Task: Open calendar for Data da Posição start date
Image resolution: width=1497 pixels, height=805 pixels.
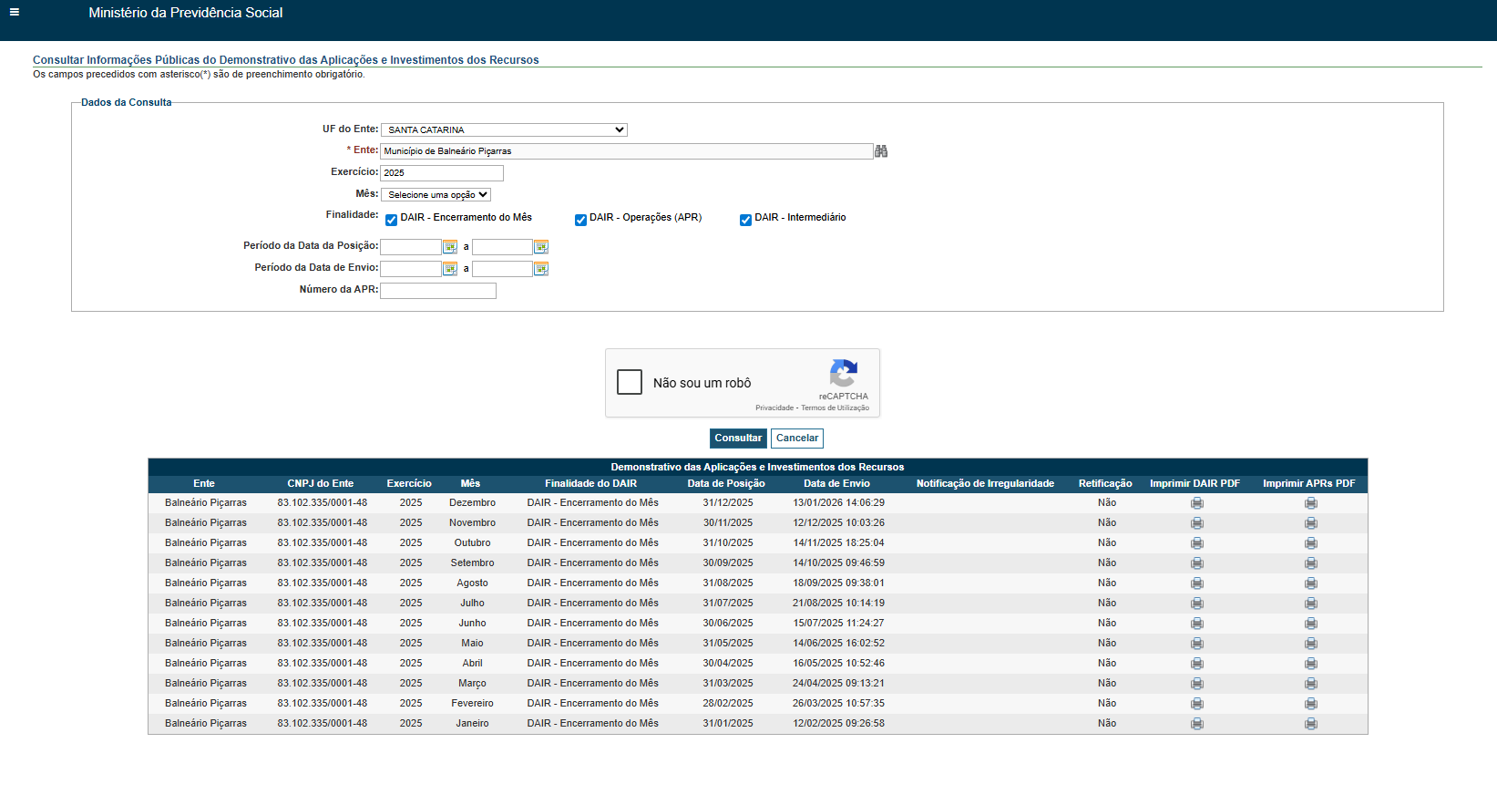Action: click(x=449, y=247)
